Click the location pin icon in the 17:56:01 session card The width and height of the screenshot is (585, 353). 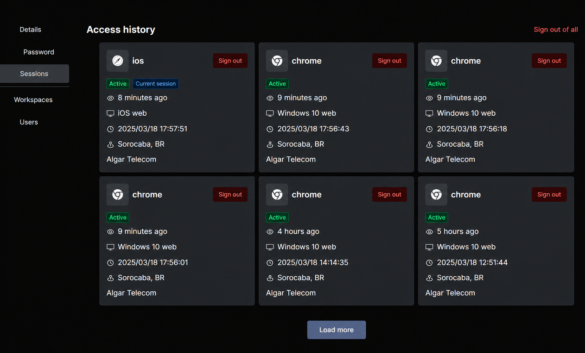[x=110, y=278]
